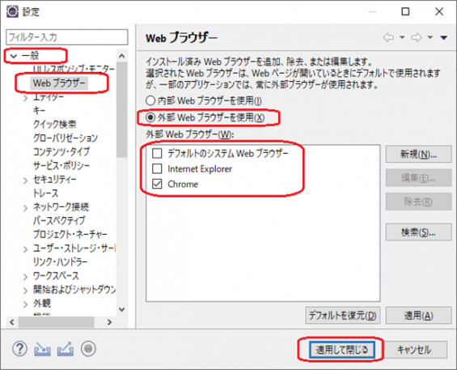Select the キー tree item

pyautogui.click(x=39, y=110)
